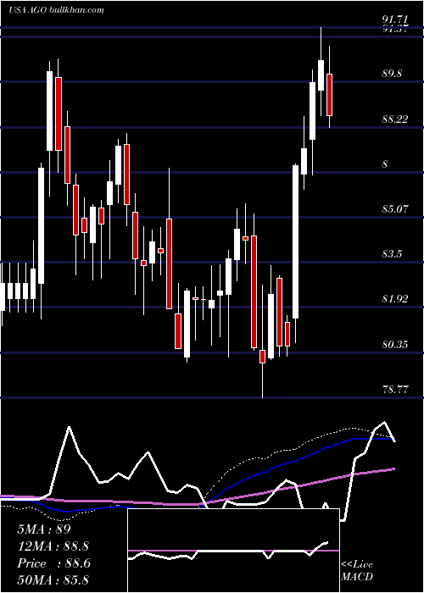Click the '12MA : 88.8' indicator readout
Viewport: 424px width, 593px height.
53,546
